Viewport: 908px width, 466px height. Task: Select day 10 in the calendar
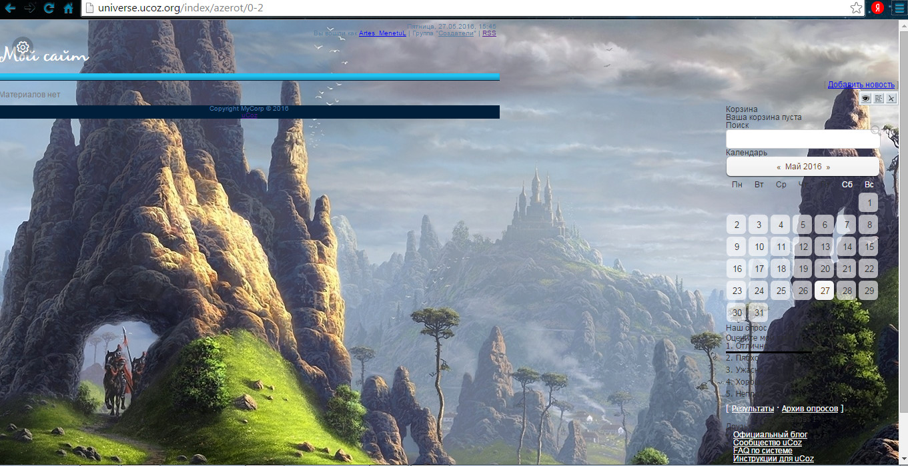tap(759, 247)
